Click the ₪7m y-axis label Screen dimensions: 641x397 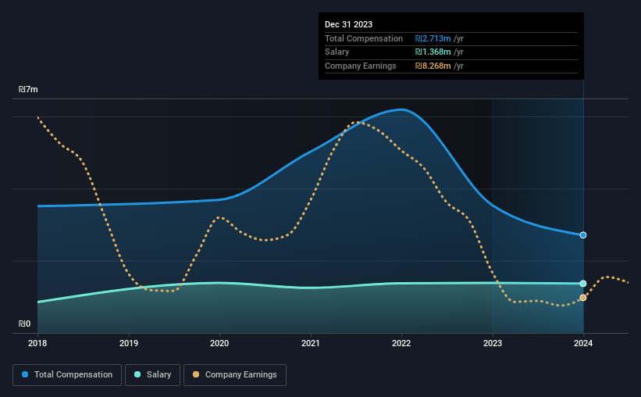click(28, 89)
